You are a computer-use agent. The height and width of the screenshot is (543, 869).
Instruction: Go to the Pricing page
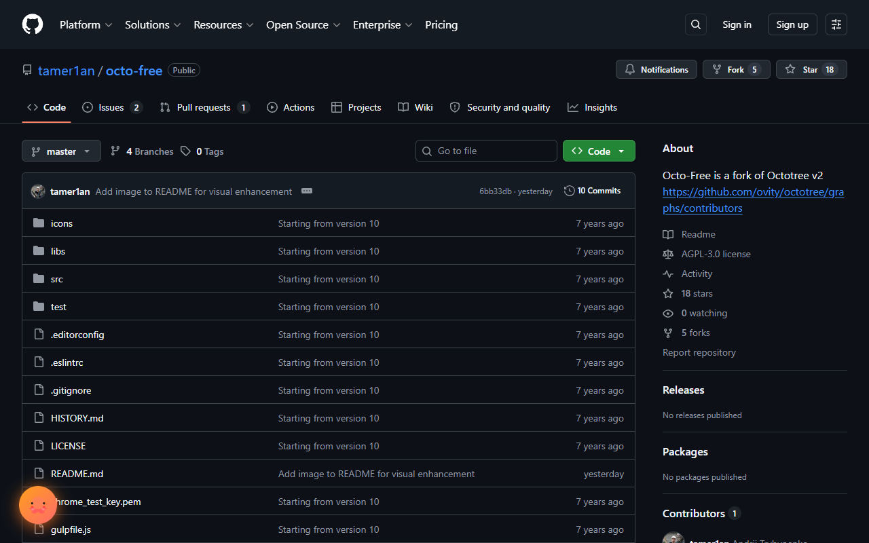point(441,24)
